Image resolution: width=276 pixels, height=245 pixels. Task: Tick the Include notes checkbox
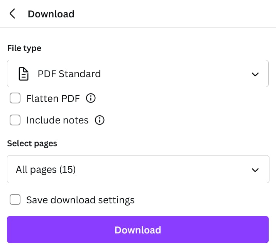tap(15, 120)
